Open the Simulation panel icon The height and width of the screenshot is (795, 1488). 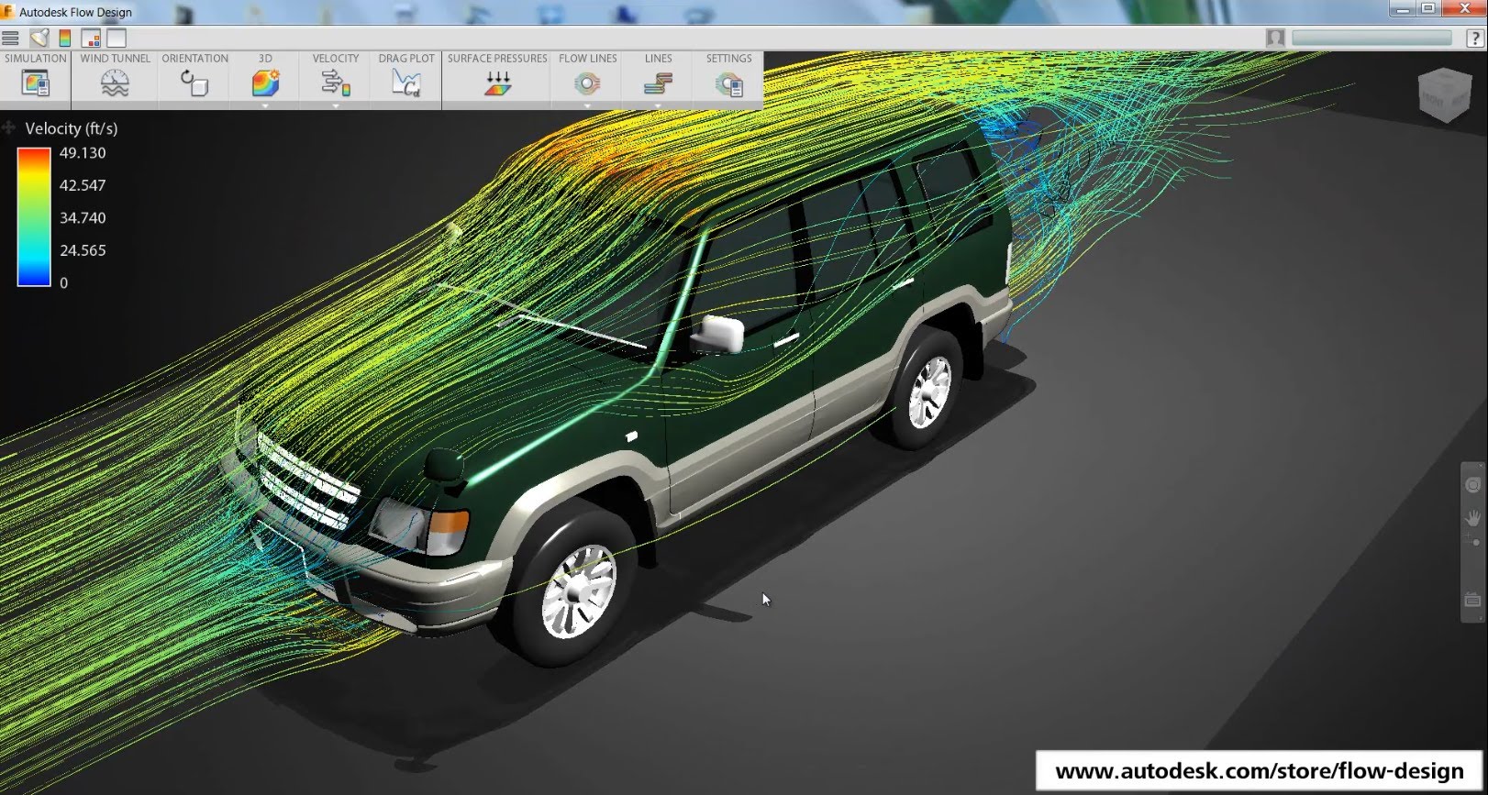click(35, 84)
